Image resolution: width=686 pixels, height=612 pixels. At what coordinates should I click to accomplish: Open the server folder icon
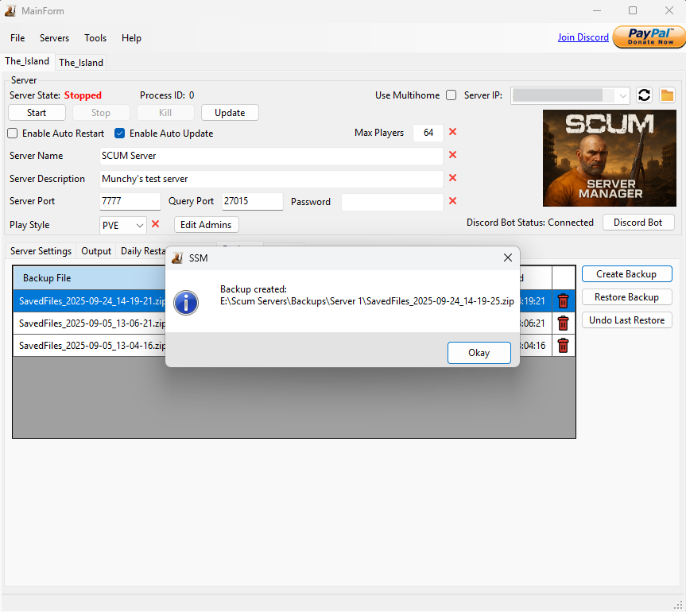pyautogui.click(x=667, y=95)
